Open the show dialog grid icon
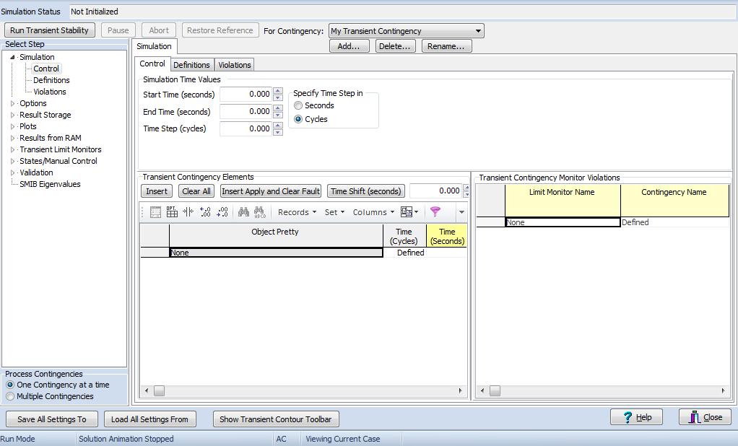The image size is (738, 446). (155, 212)
